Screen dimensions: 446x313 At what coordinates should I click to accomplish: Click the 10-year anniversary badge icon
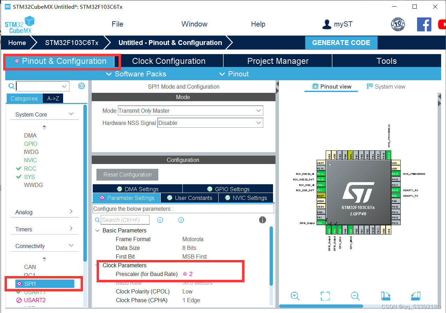click(x=398, y=24)
